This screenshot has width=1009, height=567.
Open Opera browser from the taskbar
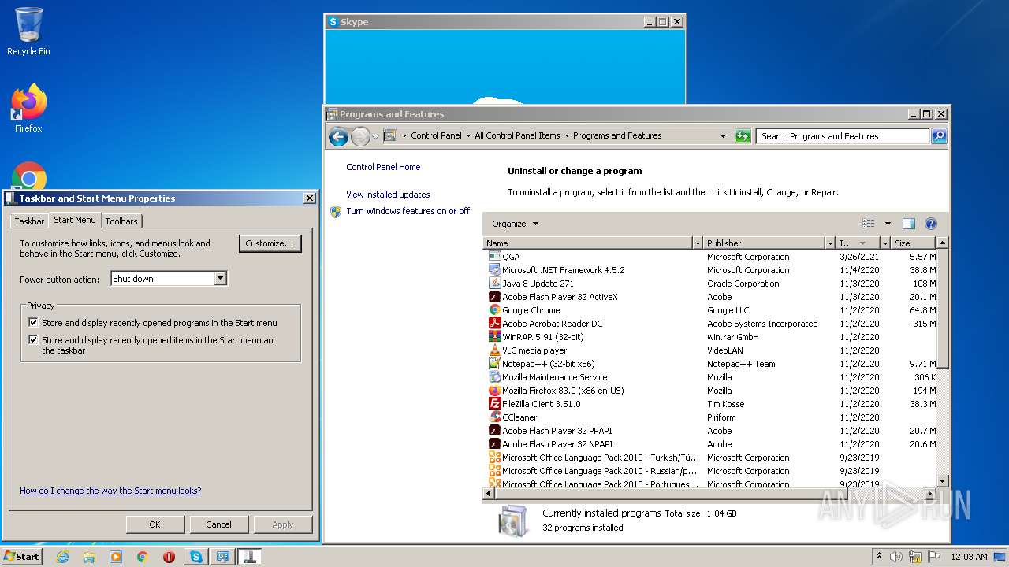pyautogui.click(x=169, y=557)
